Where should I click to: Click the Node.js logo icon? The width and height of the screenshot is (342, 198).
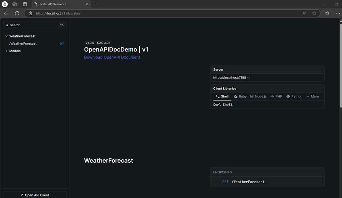(x=252, y=96)
